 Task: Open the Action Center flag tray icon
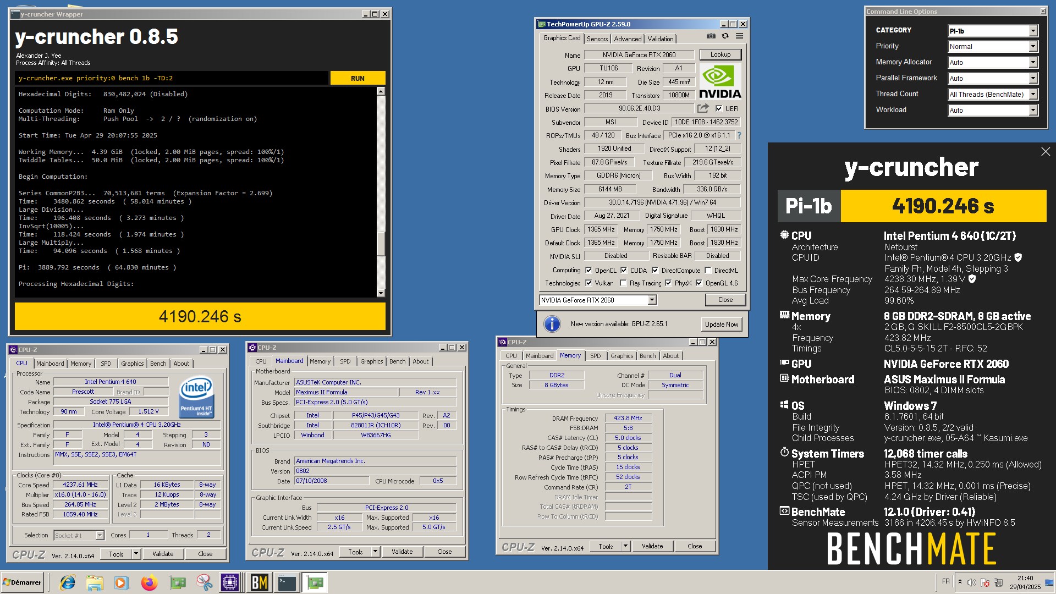tap(985, 582)
